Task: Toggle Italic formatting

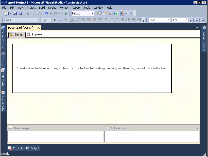Action: coord(61,20)
